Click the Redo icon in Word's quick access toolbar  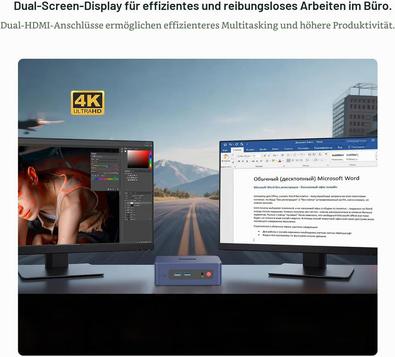click(236, 144)
